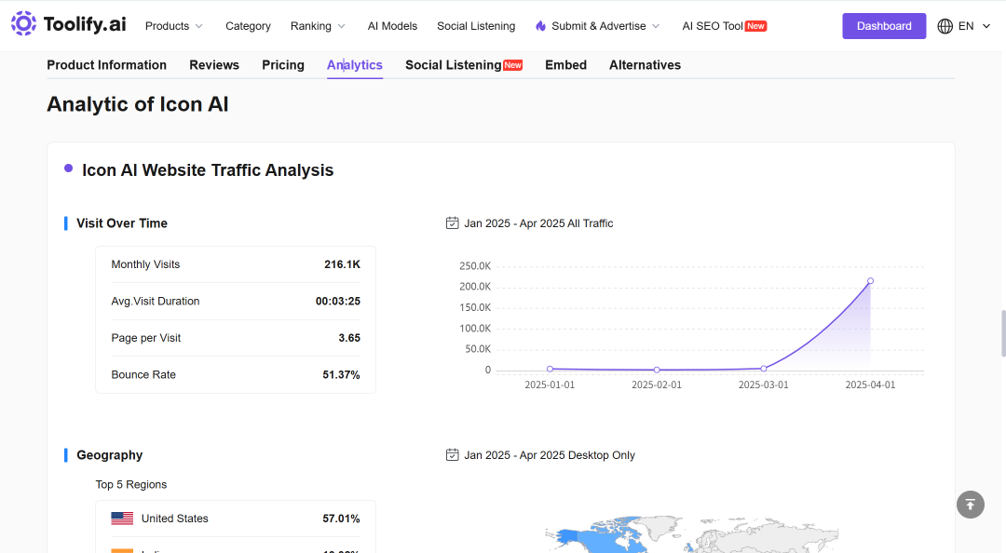
Task: Click the Geography section heading
Action: point(110,455)
